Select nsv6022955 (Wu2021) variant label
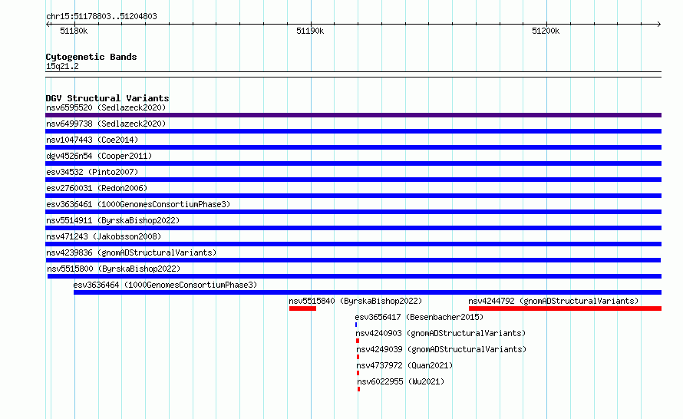Screen dimensions: 683x419 (x=401, y=381)
